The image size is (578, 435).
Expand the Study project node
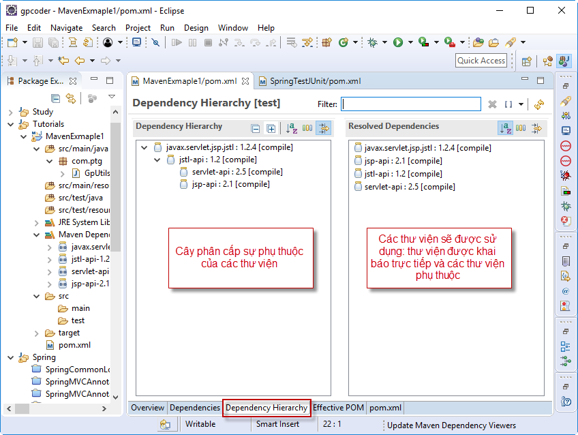[10, 112]
